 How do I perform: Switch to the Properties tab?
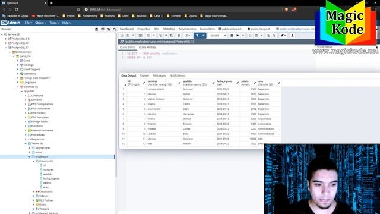pos(144,29)
